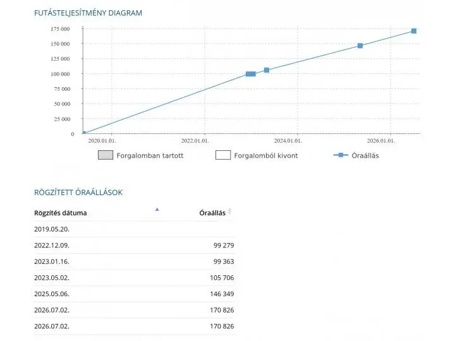The width and height of the screenshot is (455, 341).
Task: Click the 146 349 reading cell
Action: (x=222, y=294)
